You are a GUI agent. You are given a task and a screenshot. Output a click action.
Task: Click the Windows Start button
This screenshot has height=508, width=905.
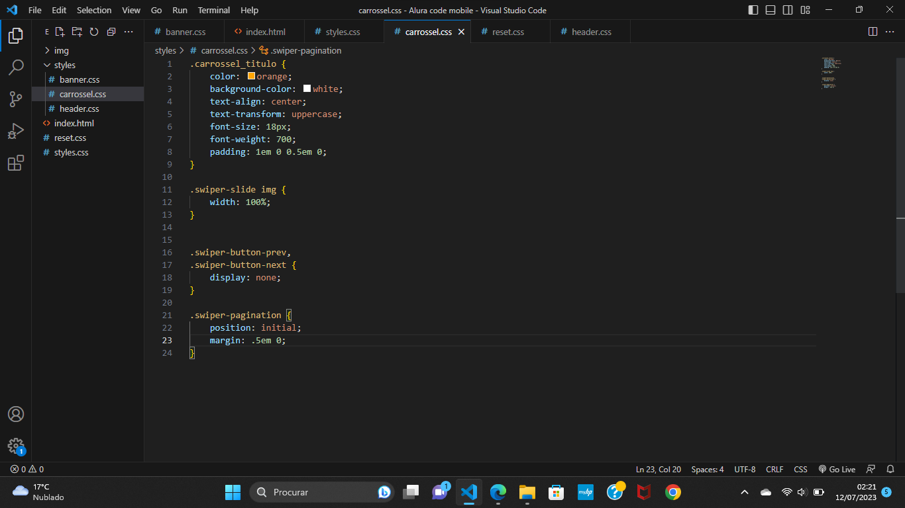coord(233,492)
